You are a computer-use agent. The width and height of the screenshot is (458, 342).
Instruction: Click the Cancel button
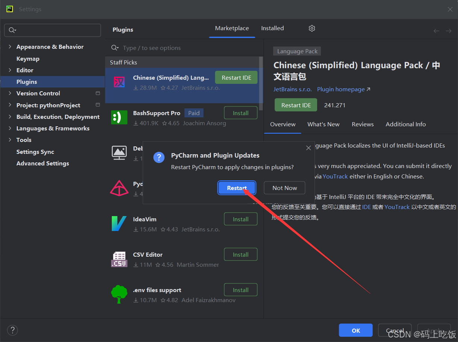(395, 330)
